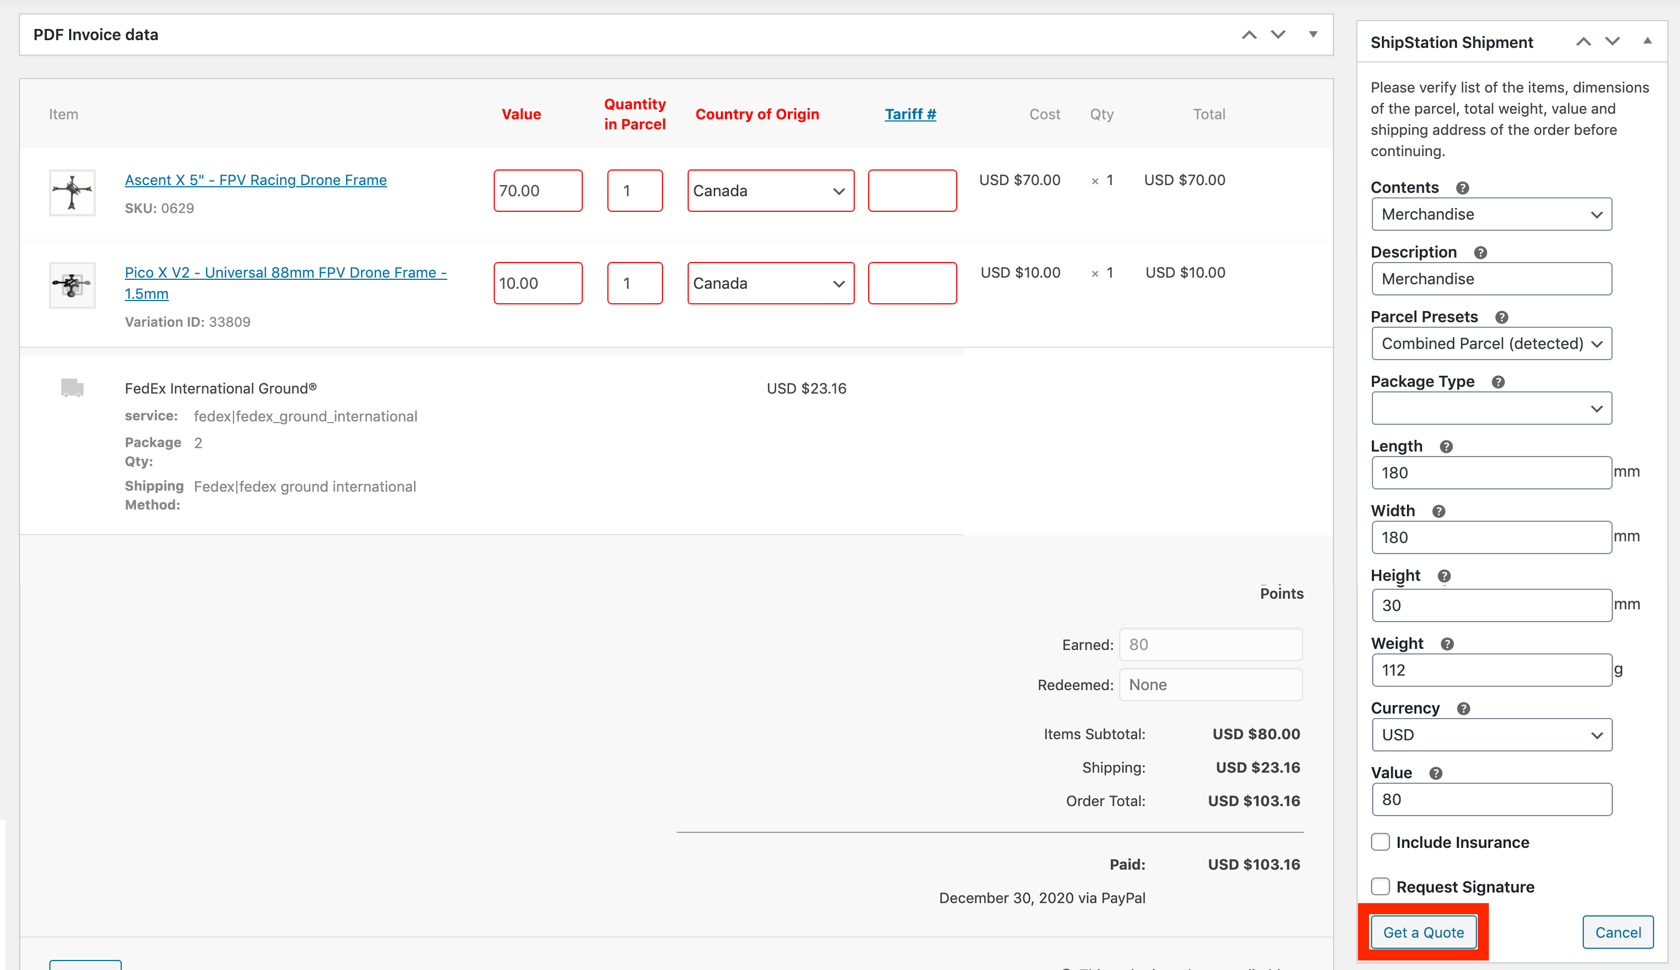This screenshot has height=970, width=1680.
Task: Open the empty Package Type dropdown
Action: [x=1492, y=409]
